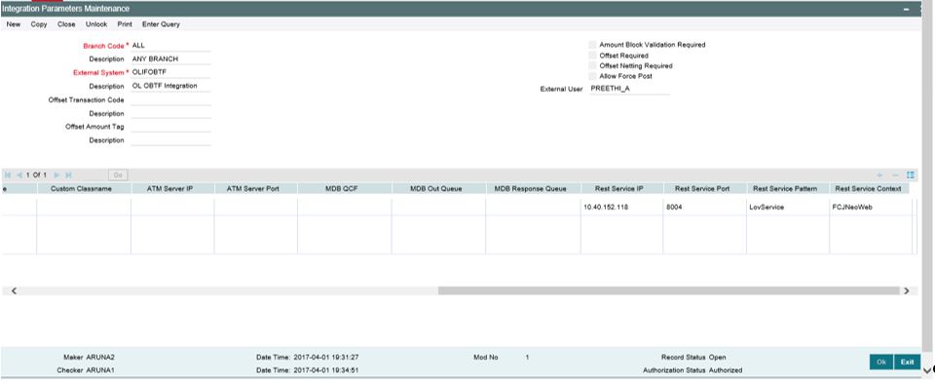
Task: Enable Offset Netting Required checkbox
Action: 592,65
